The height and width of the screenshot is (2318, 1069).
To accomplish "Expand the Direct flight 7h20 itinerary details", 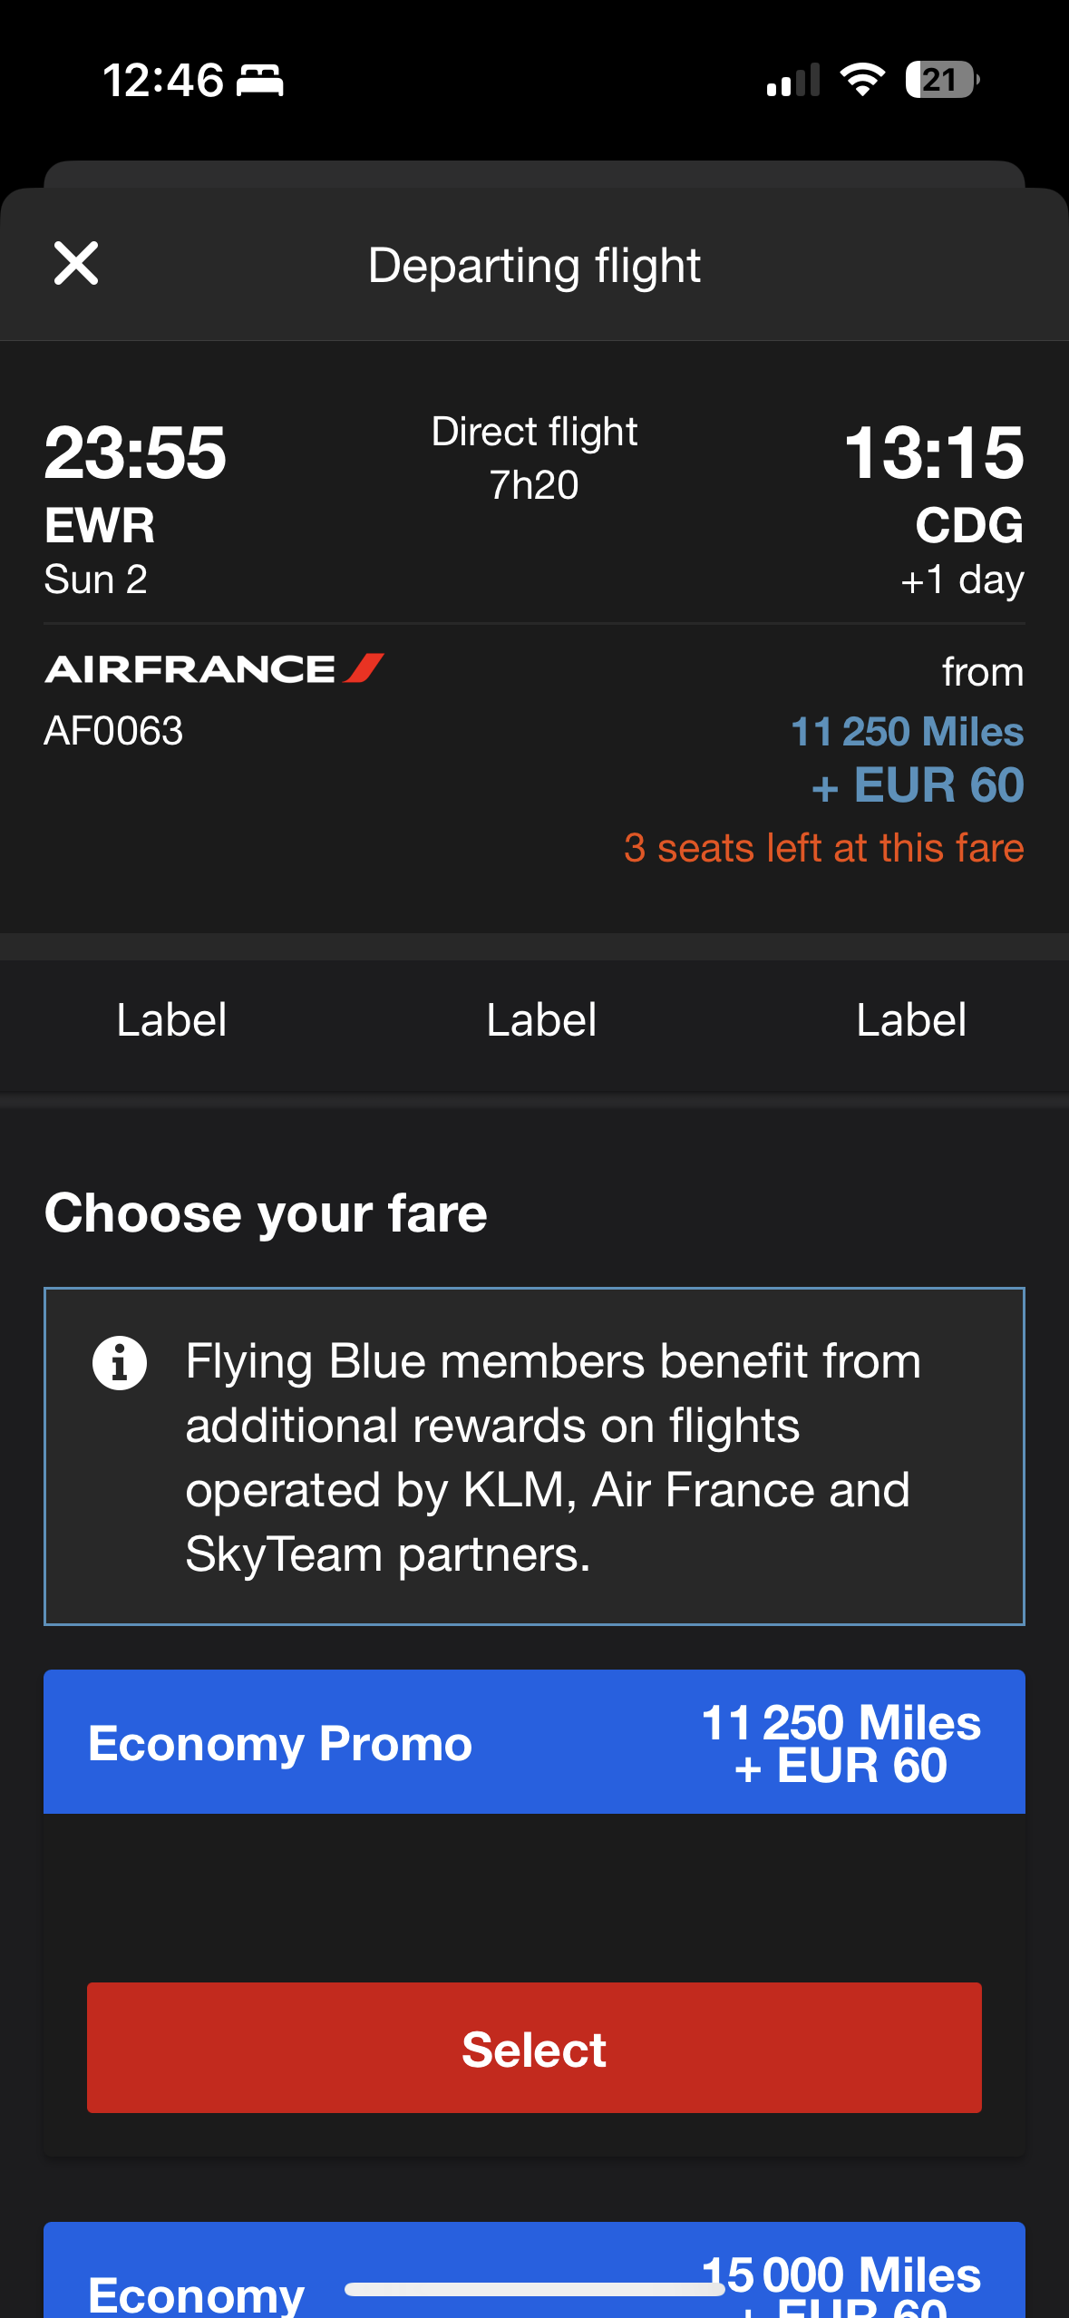I will (x=534, y=456).
